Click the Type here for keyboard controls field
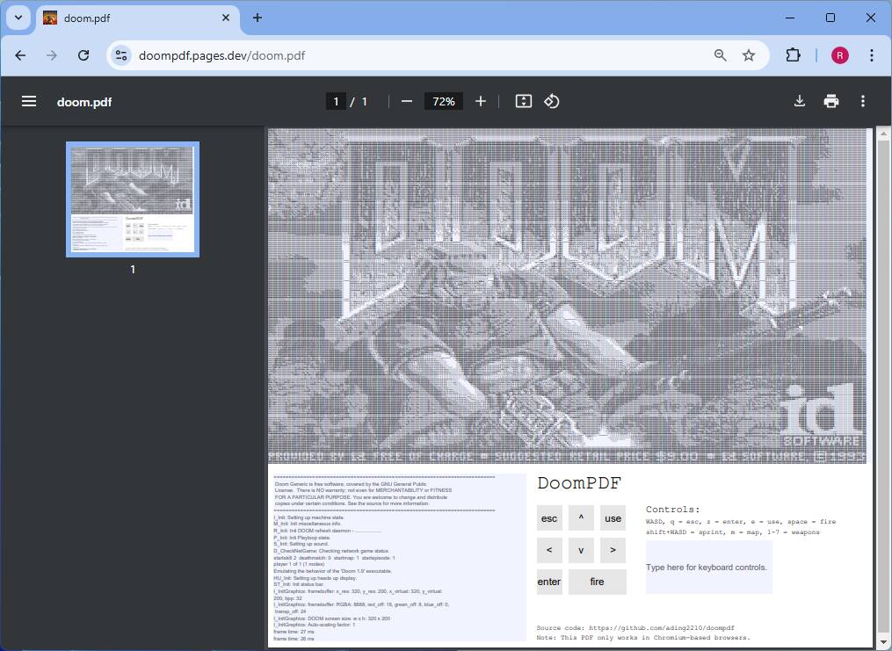This screenshot has width=892, height=651. 708,567
